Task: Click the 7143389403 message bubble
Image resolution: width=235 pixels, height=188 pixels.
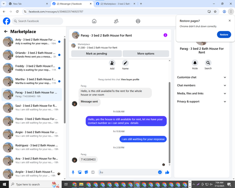Action: (x=88, y=159)
